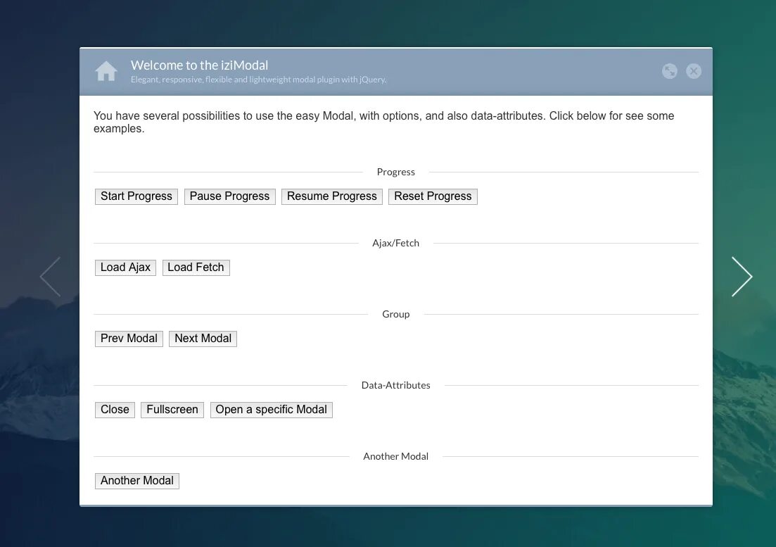Click the Close button under Data-Attributes
This screenshot has height=547, width=776.
[x=115, y=410]
